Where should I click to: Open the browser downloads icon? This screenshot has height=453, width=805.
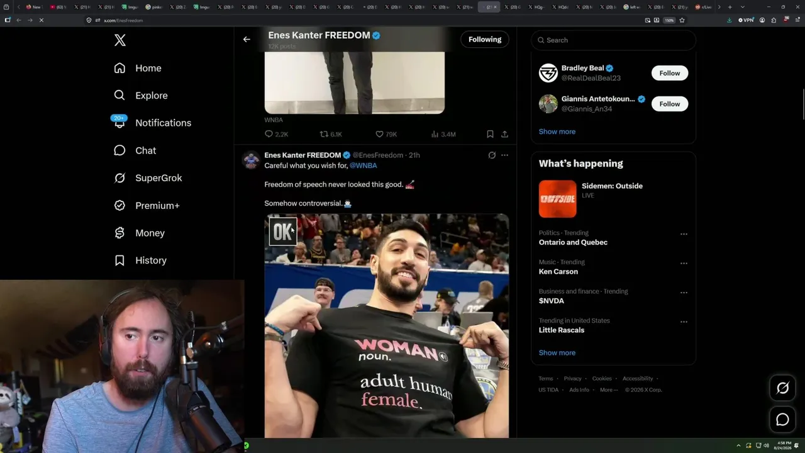point(729,20)
